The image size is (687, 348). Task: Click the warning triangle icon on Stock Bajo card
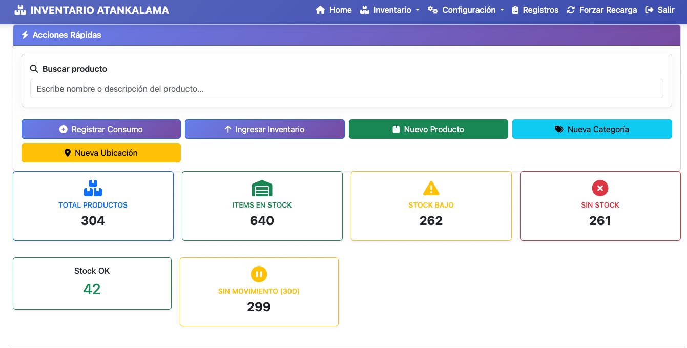click(x=431, y=188)
